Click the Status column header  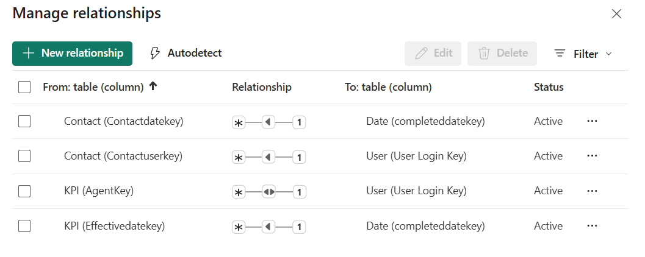[x=549, y=87]
